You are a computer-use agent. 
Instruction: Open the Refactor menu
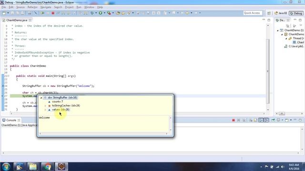[32, 7]
